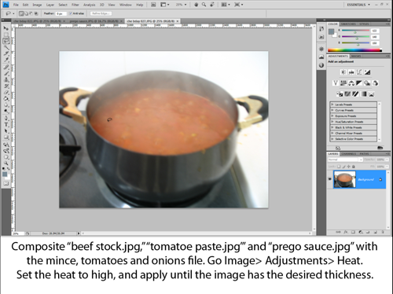Open the Image menu
The width and height of the screenshot is (393, 294).
click(x=37, y=5)
